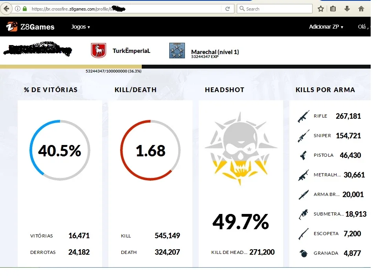Click the Kill value 545,149

pyautogui.click(x=167, y=236)
